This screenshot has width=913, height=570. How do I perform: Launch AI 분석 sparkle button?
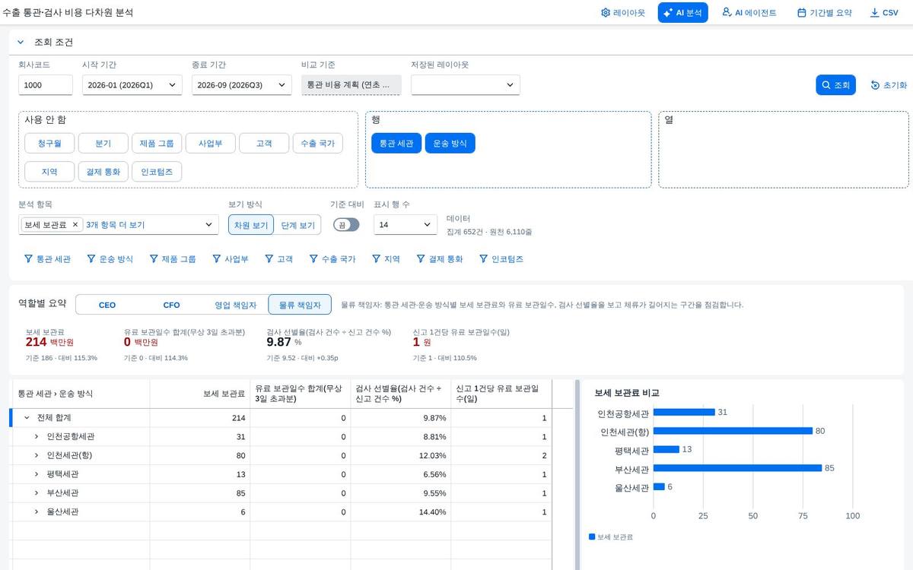[683, 13]
